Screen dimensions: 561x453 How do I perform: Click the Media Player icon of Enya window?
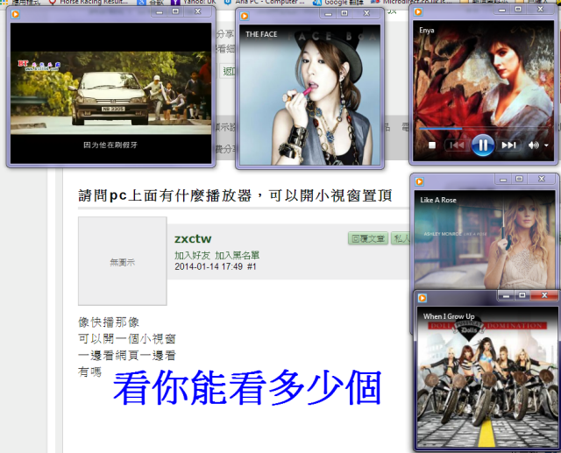point(418,11)
